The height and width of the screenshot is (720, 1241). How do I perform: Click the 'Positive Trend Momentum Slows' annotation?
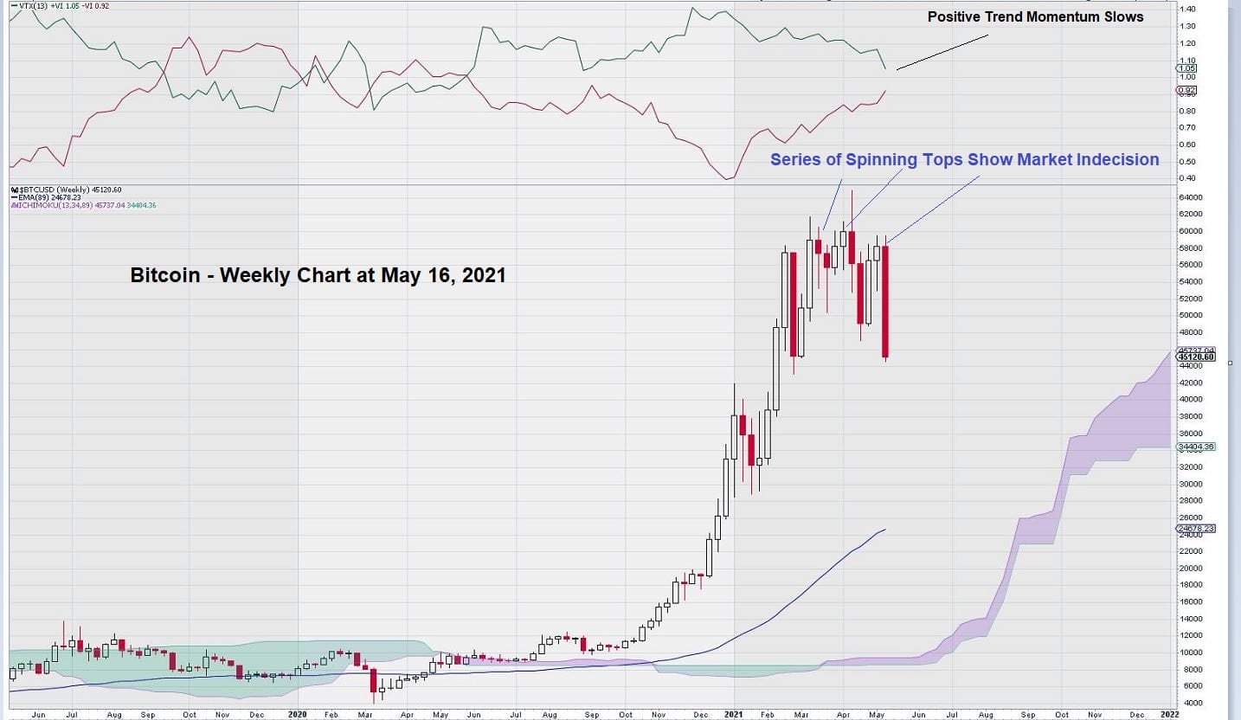click(1036, 17)
